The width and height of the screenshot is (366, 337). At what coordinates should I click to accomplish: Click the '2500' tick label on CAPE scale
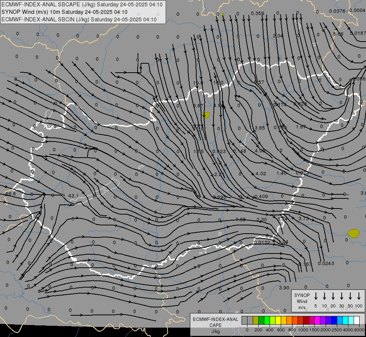point(336,330)
